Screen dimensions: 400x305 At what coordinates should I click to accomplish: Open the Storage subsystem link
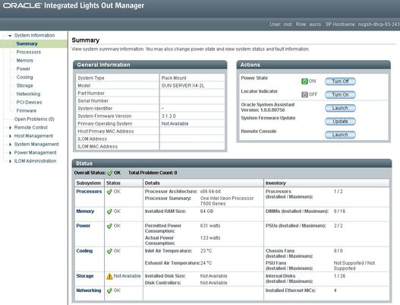[85, 276]
